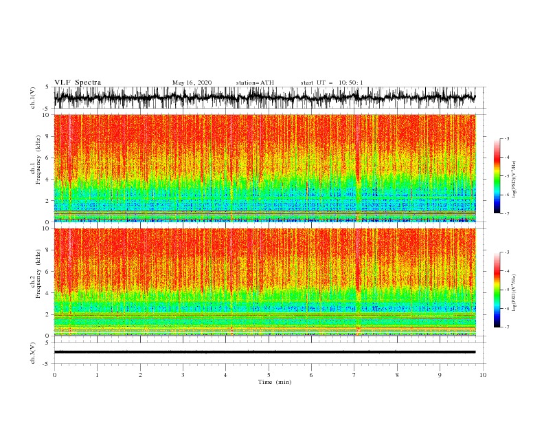Click the time axis tick label '10'
Viewport: 544px width, 421px height.
483,375
